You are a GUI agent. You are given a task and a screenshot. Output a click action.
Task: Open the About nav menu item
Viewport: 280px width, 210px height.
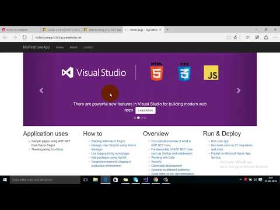coord(73,47)
